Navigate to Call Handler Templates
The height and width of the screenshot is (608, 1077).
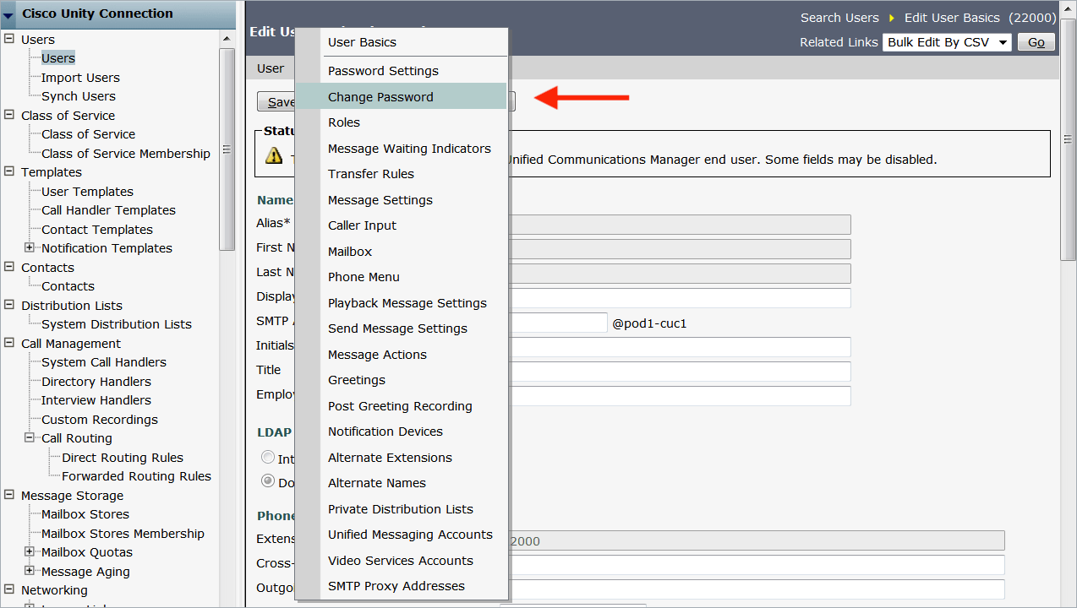(108, 210)
